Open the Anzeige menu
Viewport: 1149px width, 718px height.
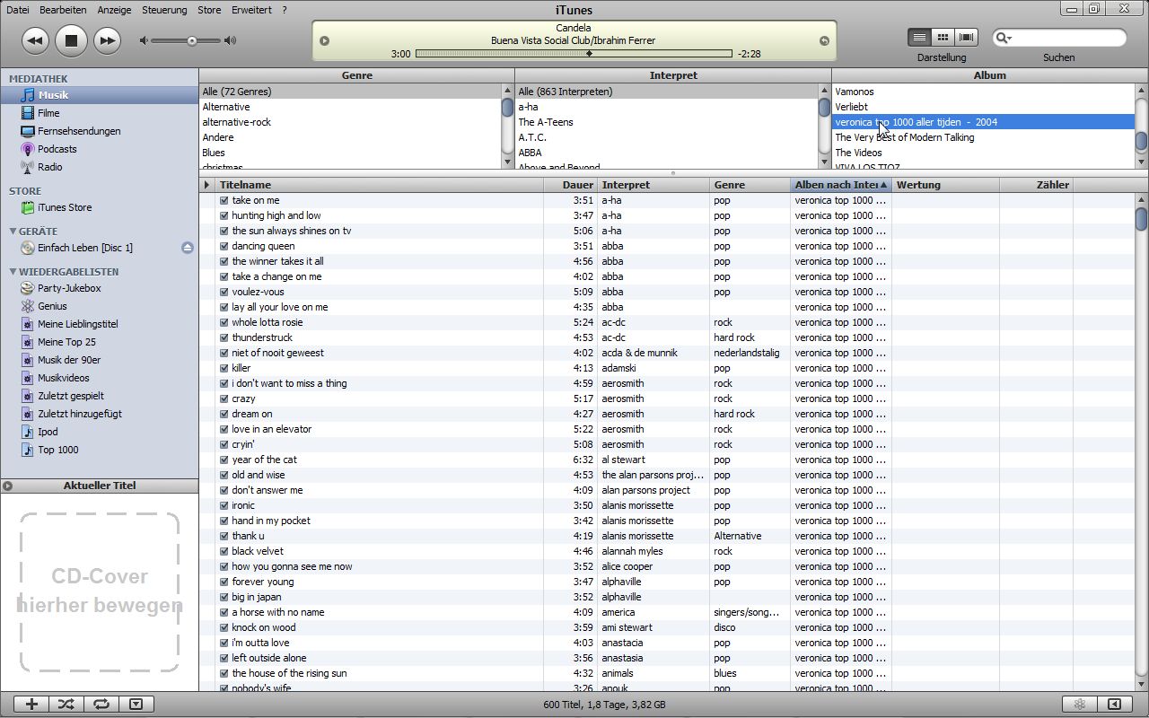114,10
